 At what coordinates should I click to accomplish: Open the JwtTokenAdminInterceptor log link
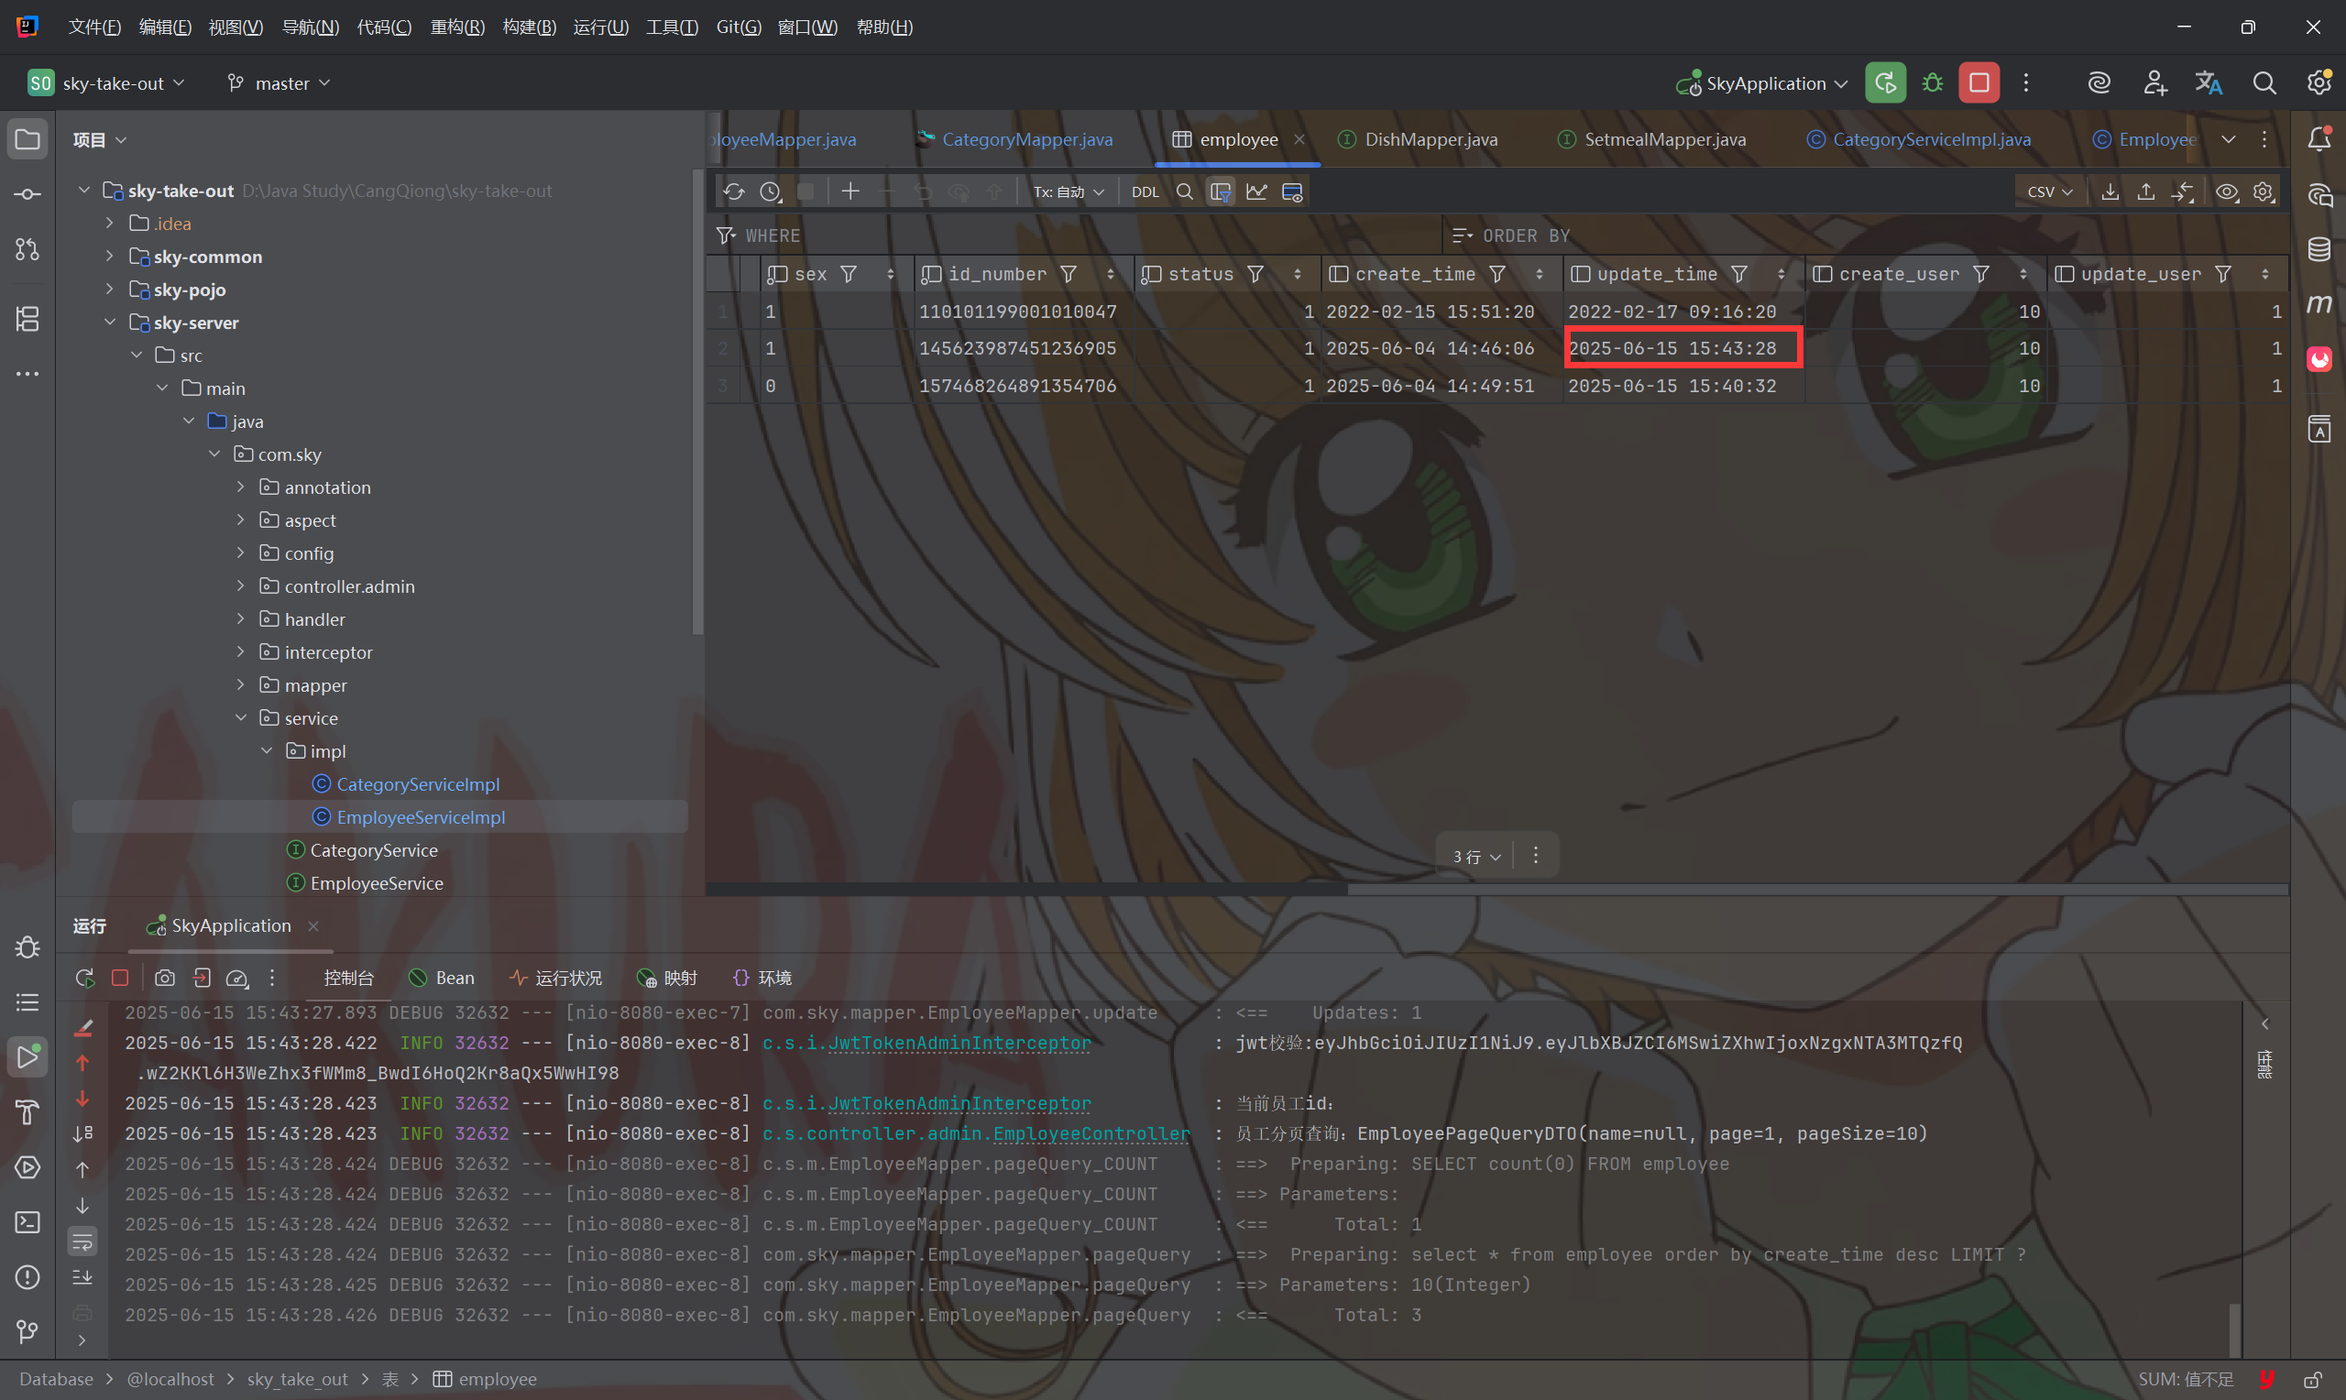pos(959,1043)
